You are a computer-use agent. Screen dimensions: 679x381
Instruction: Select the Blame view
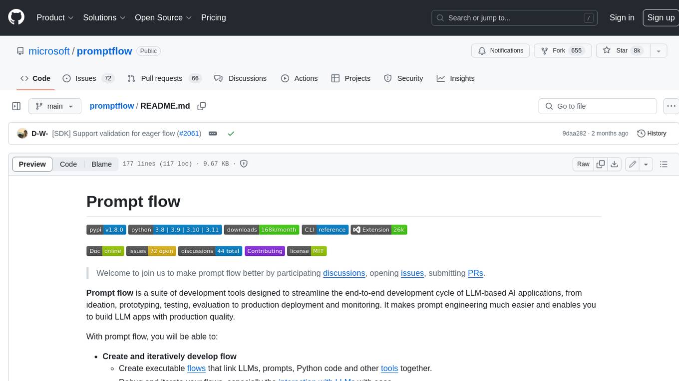[x=101, y=164]
